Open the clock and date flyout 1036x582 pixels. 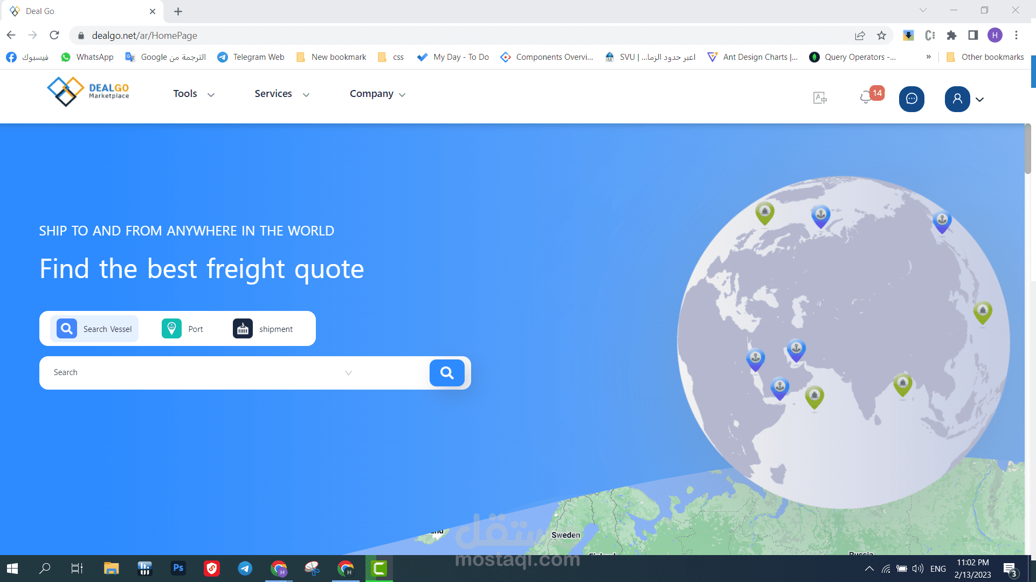[x=972, y=569]
